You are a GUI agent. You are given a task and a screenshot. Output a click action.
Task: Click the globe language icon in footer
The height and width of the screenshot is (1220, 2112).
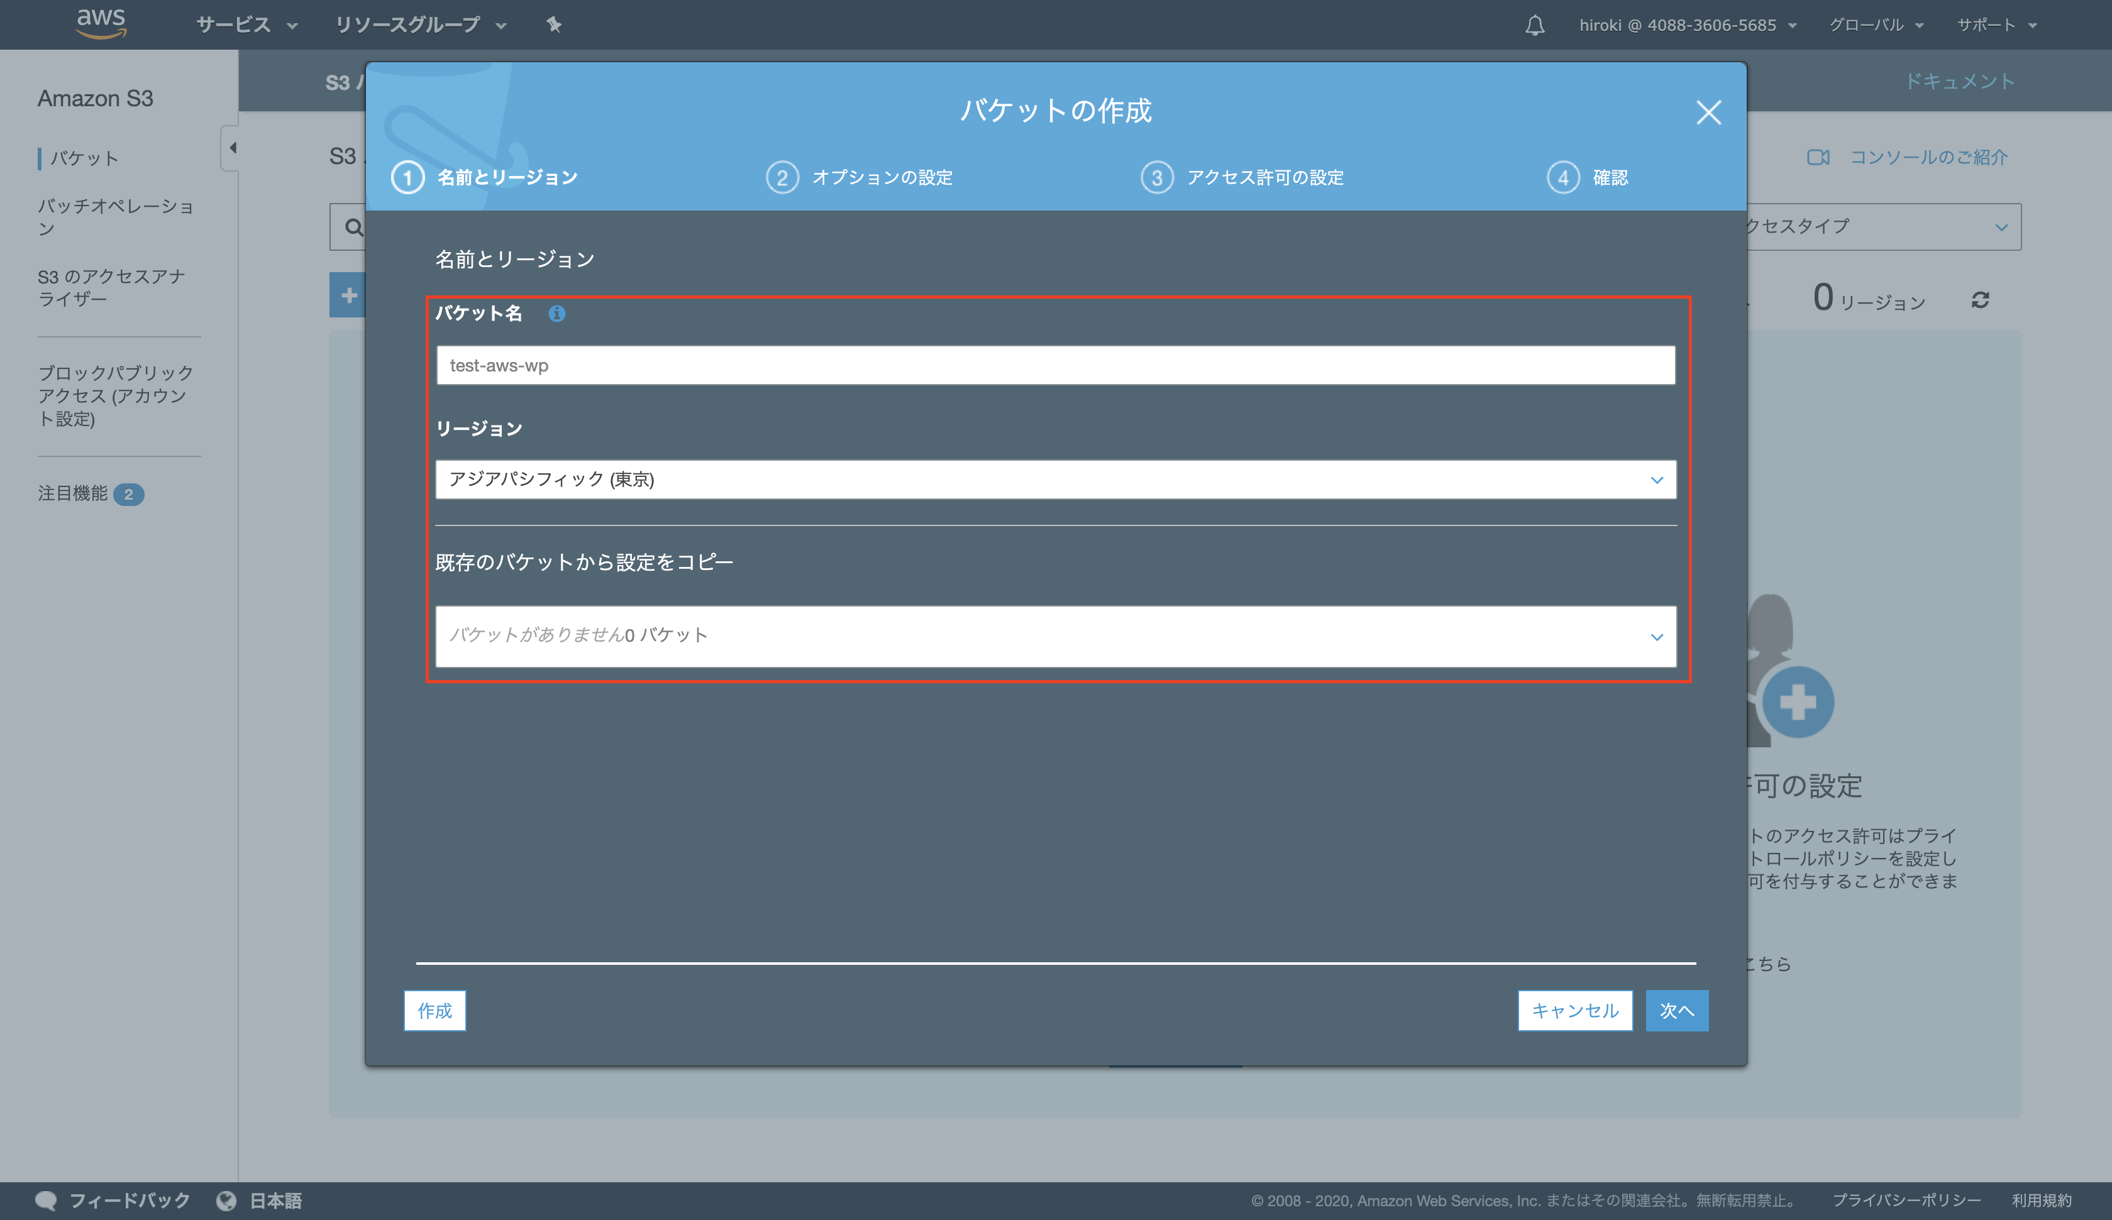tap(226, 1200)
